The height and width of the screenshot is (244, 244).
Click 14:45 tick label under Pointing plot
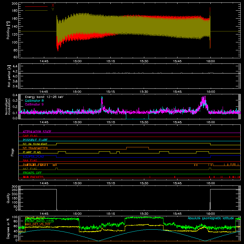[x=44, y=61]
